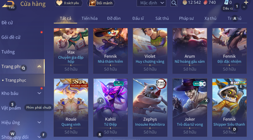Click the gold coin currency icon
This screenshot has width=253, height=140.
click(x=185, y=2)
